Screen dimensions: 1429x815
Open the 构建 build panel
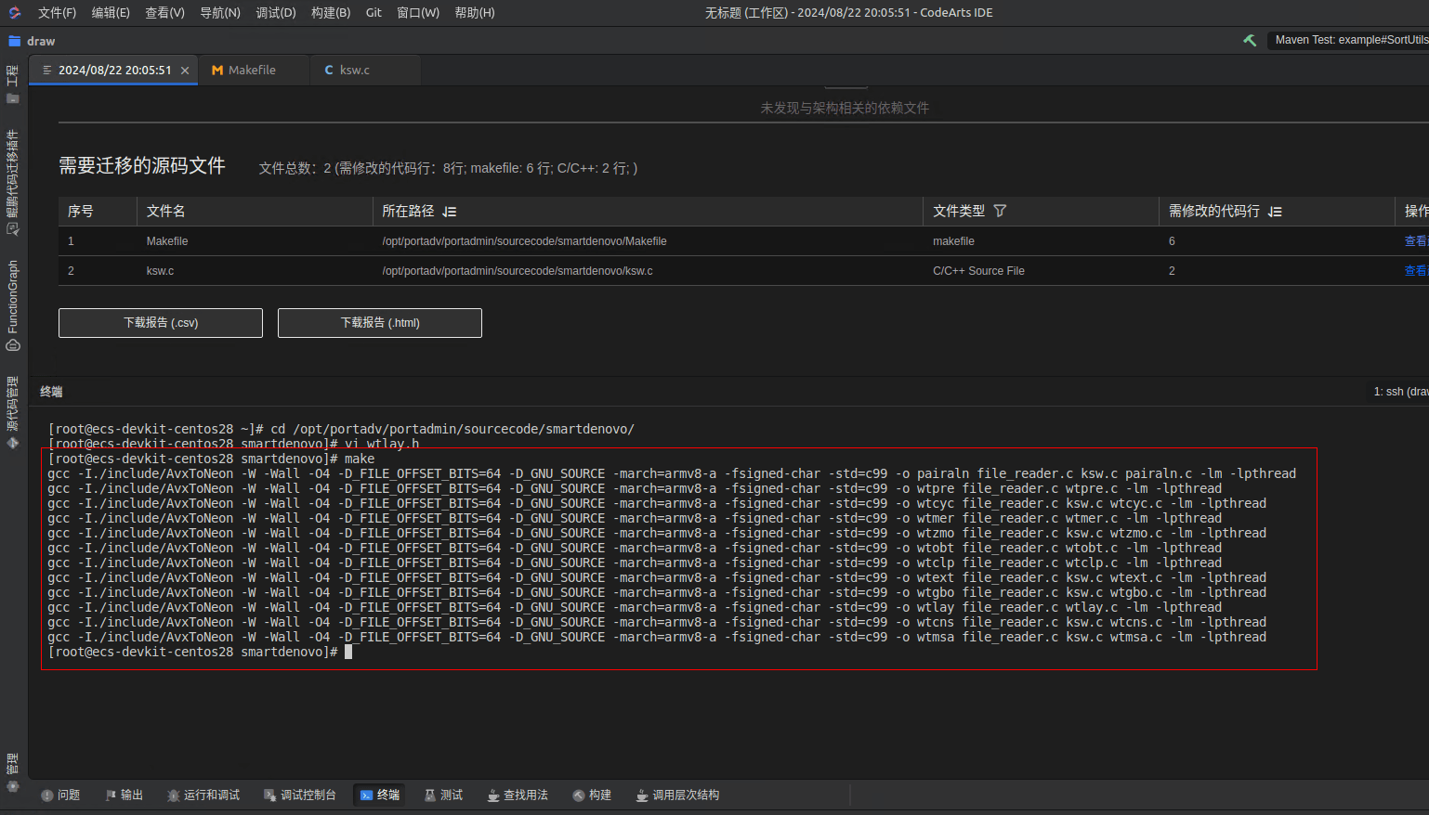592,795
